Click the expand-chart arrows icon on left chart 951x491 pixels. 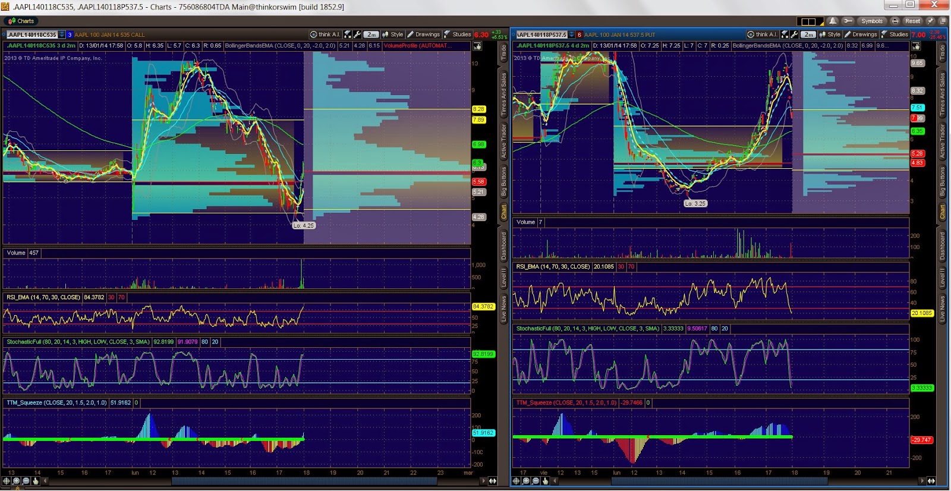tap(348, 34)
